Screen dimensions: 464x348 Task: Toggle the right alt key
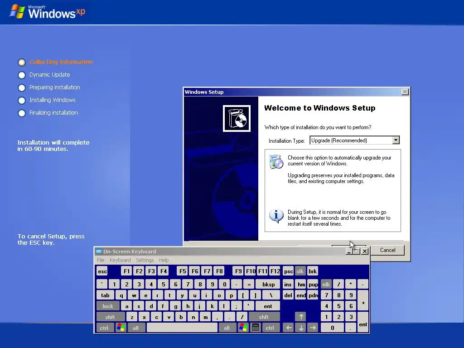(227, 328)
